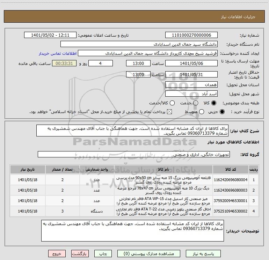Click the delivery city field اسد آباد

click(x=191, y=94)
